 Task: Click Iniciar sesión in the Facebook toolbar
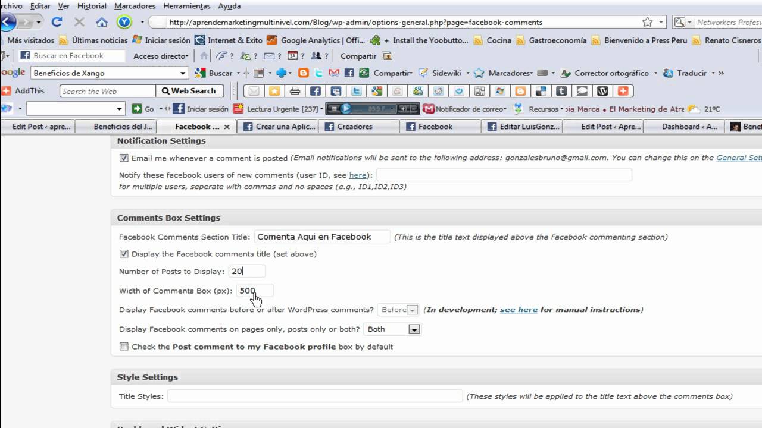coord(201,109)
